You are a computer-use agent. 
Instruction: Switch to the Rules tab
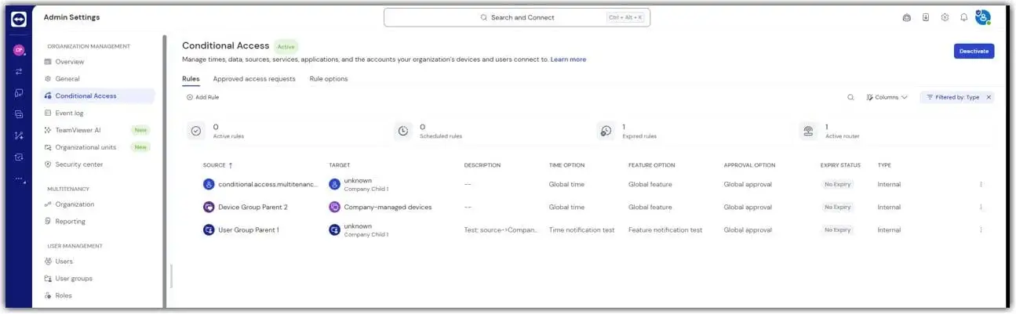pos(191,79)
